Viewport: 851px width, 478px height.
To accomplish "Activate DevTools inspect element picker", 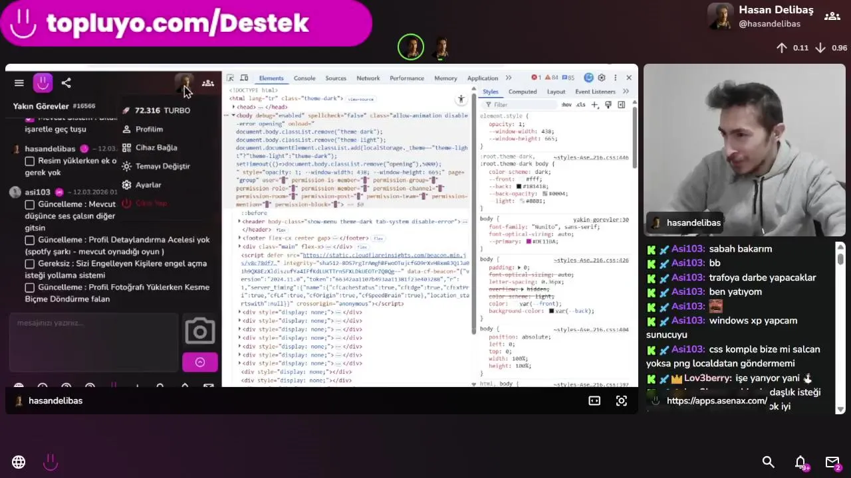I will pos(231,78).
